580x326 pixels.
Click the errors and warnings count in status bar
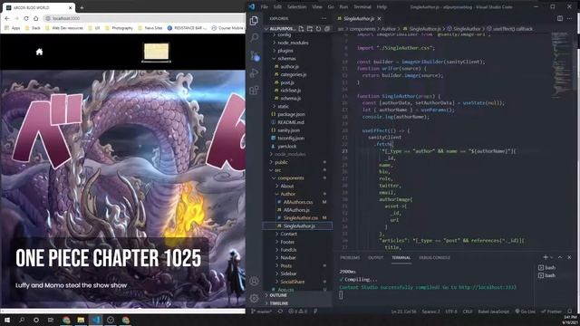pos(298,312)
